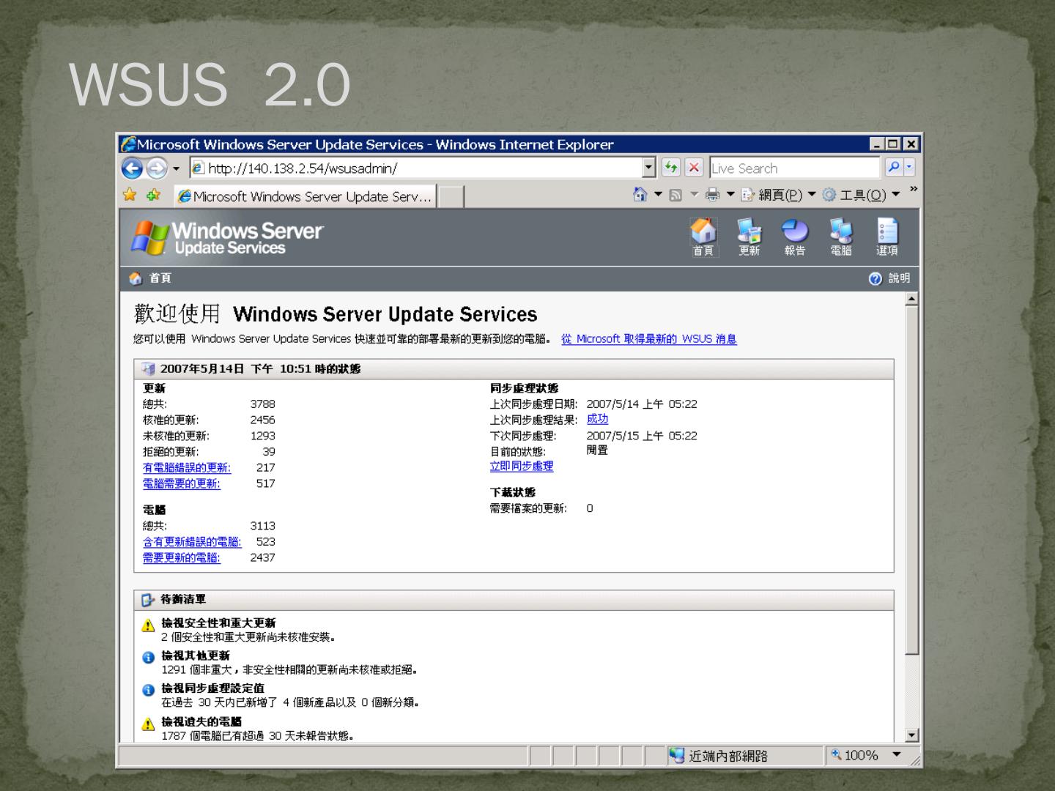
Task: Click the Help (說明) icon
Action: (x=875, y=278)
